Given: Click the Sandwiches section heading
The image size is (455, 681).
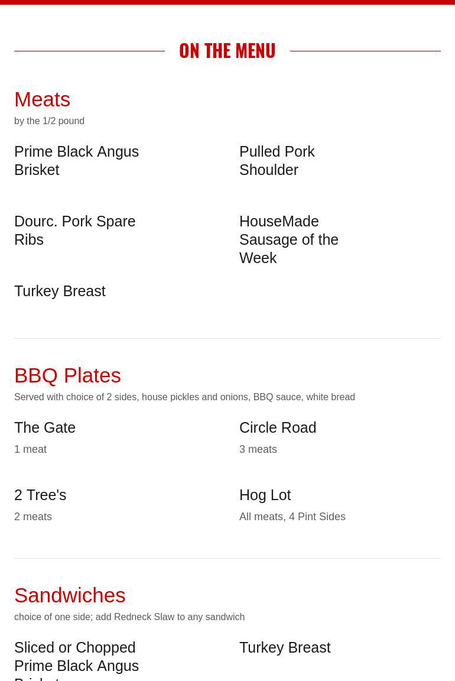Looking at the screenshot, I should 70,595.
